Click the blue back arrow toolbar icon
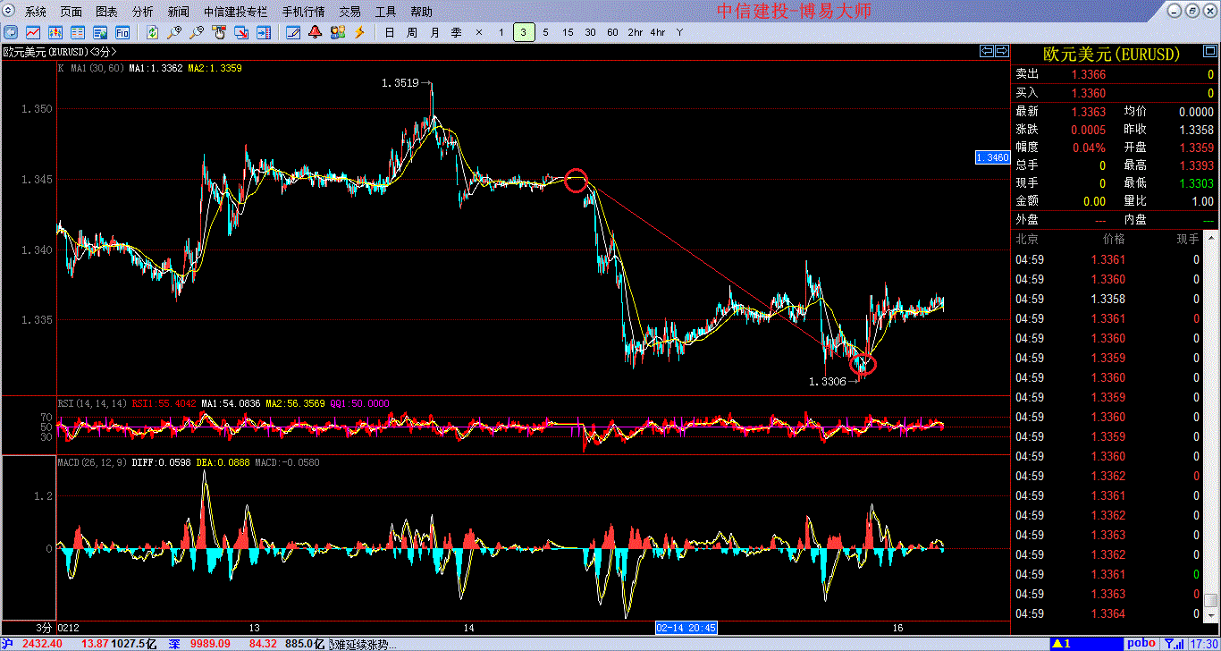 pyautogui.click(x=12, y=32)
